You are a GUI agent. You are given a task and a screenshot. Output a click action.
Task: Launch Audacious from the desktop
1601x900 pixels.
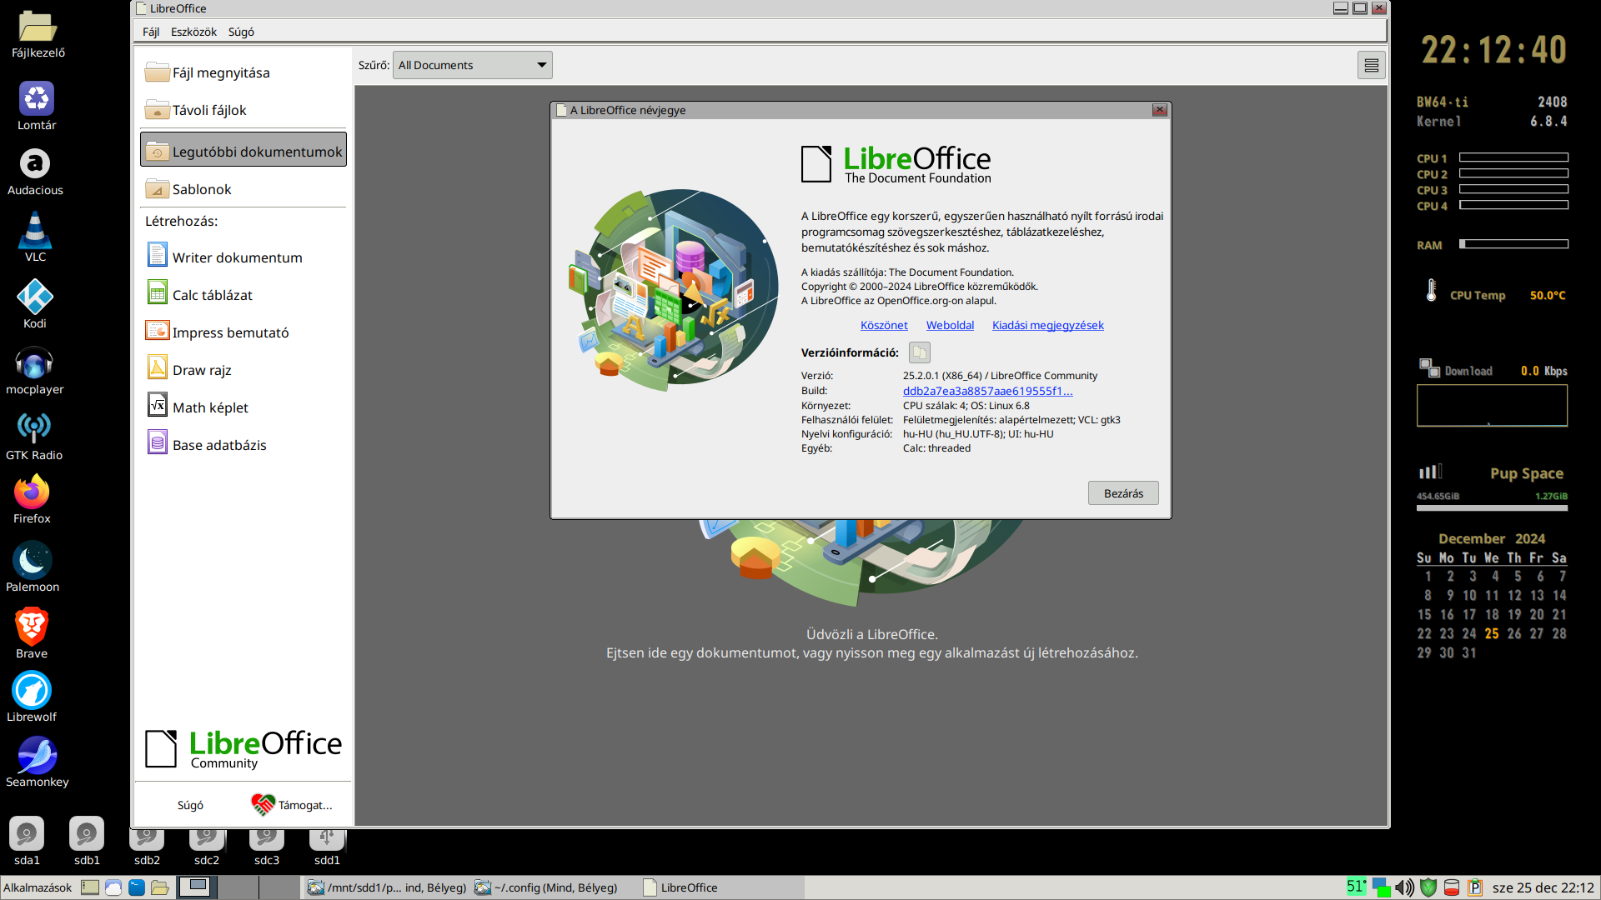[35, 172]
